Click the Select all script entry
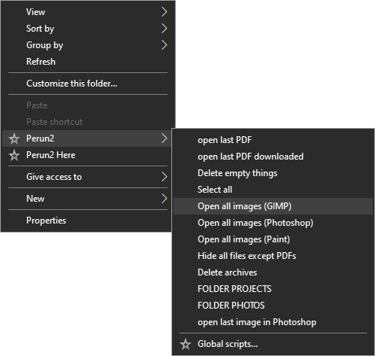 tap(273, 190)
